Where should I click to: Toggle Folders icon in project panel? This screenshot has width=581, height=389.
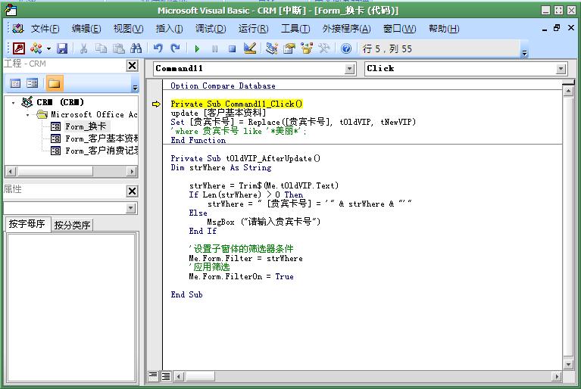click(54, 83)
